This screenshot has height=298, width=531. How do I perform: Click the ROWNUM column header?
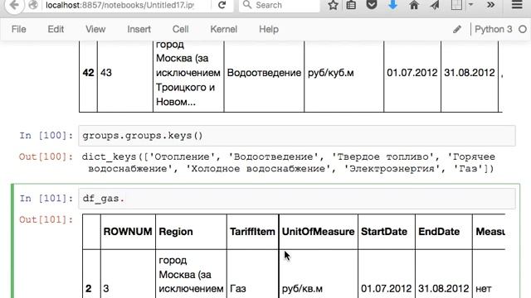point(128,232)
